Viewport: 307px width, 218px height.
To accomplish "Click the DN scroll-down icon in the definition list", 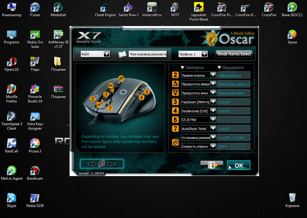I will click(x=175, y=93).
